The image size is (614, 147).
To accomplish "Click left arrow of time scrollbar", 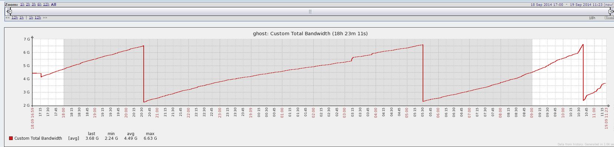I will point(7,11).
